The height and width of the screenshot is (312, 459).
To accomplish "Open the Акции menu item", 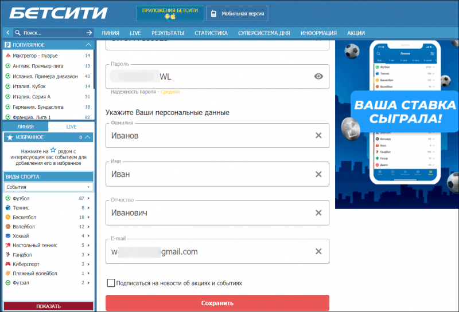I will click(x=356, y=33).
